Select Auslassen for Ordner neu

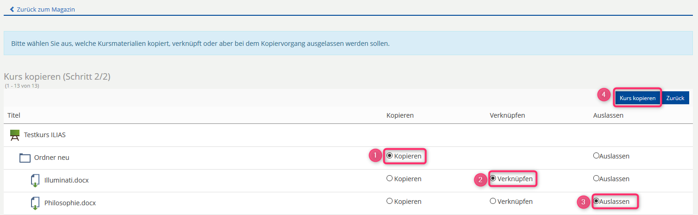coord(596,156)
